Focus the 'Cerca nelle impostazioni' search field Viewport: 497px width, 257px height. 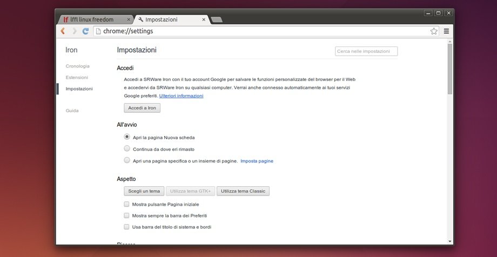(366, 51)
